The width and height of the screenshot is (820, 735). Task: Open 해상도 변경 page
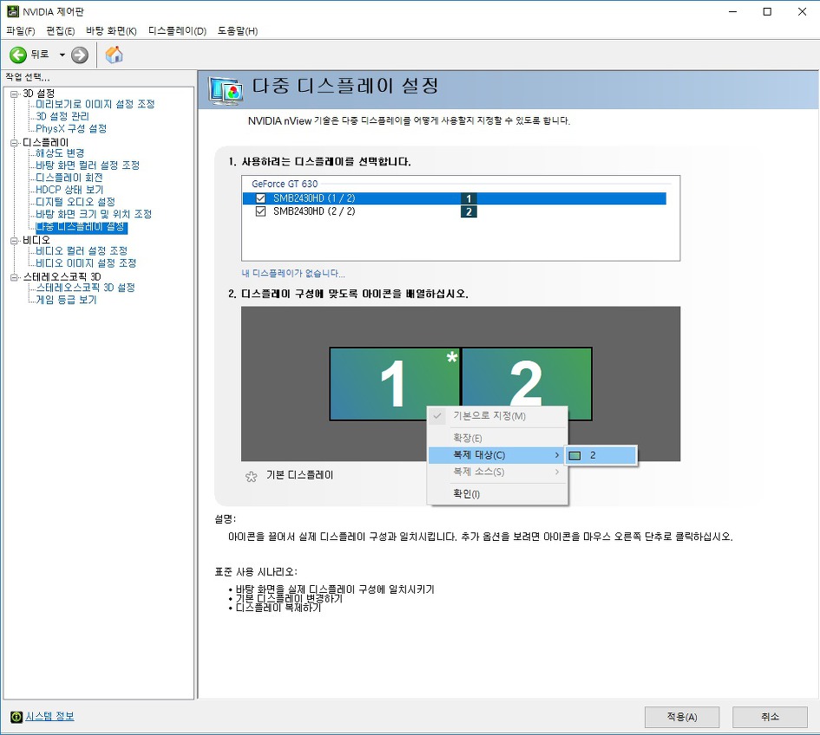point(60,153)
